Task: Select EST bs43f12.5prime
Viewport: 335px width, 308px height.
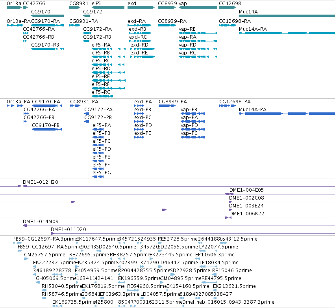Action: [223, 243]
